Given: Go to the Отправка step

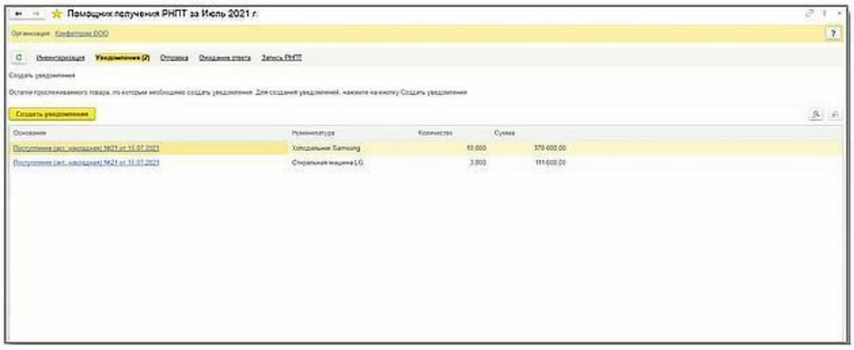Looking at the screenshot, I should (174, 58).
